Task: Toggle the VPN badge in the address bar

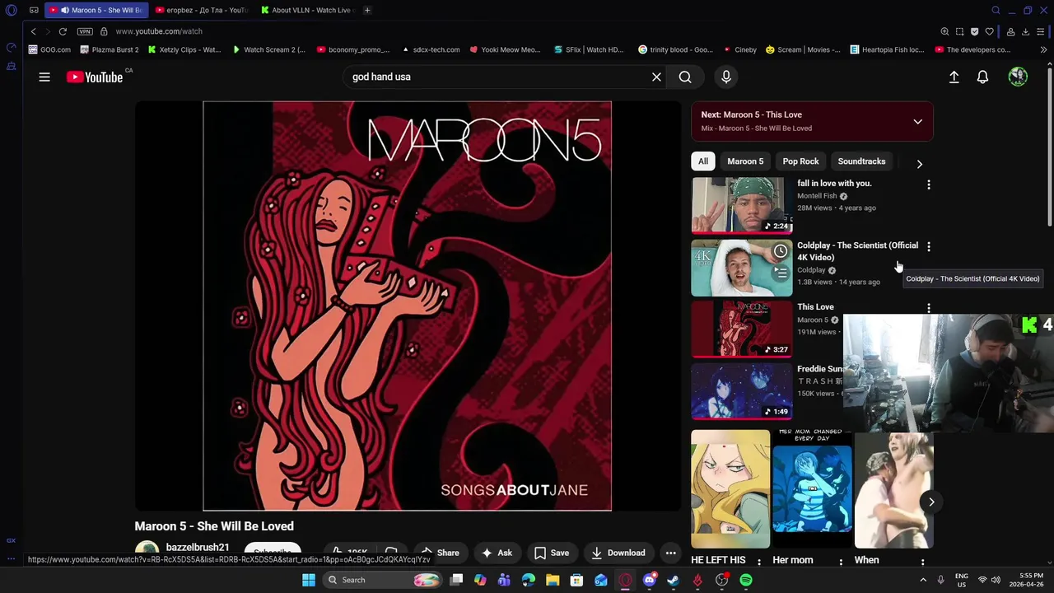Action: (85, 31)
